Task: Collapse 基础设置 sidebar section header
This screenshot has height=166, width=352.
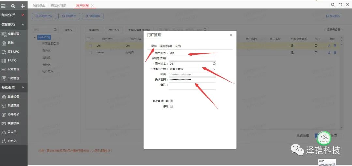Action: [x=23, y=87]
